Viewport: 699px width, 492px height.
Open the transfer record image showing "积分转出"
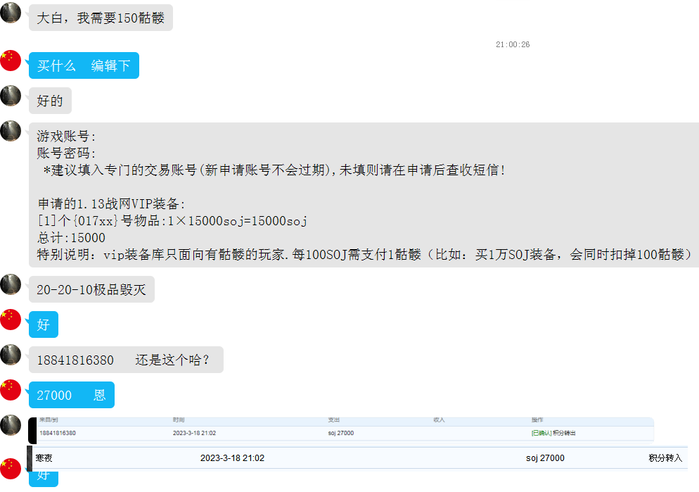pos(341,430)
